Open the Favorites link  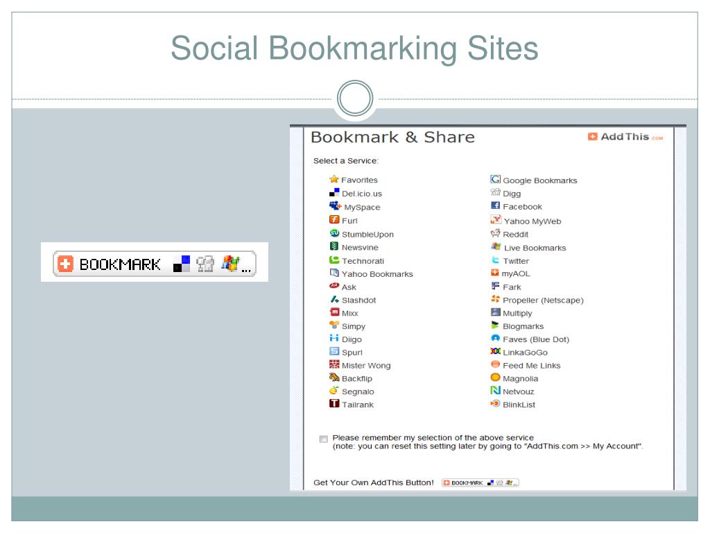pos(359,180)
